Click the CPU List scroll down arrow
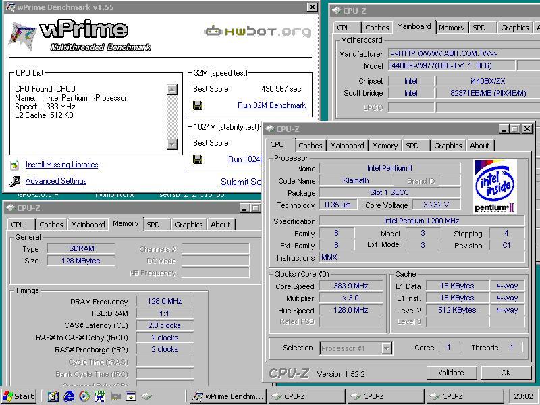540x405 pixels. point(172,144)
